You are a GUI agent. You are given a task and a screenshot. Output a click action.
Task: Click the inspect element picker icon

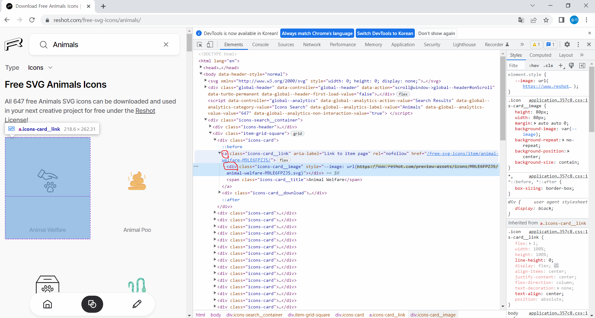(x=200, y=45)
